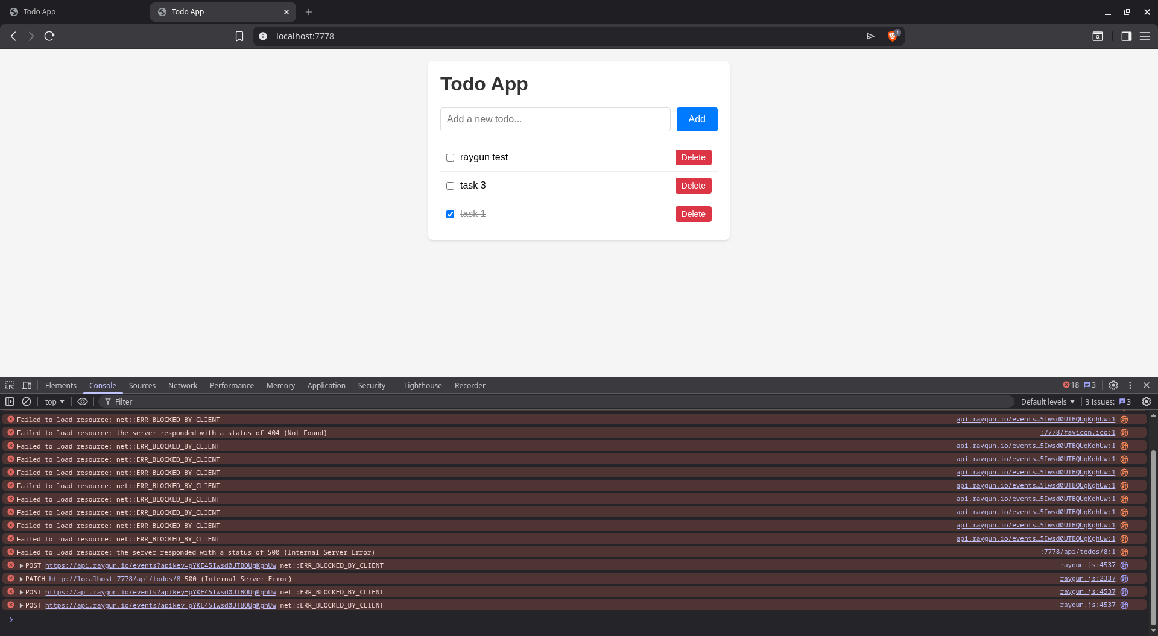Focus the 'Add a new todo...' input field
The width and height of the screenshot is (1158, 636).
[x=555, y=119]
